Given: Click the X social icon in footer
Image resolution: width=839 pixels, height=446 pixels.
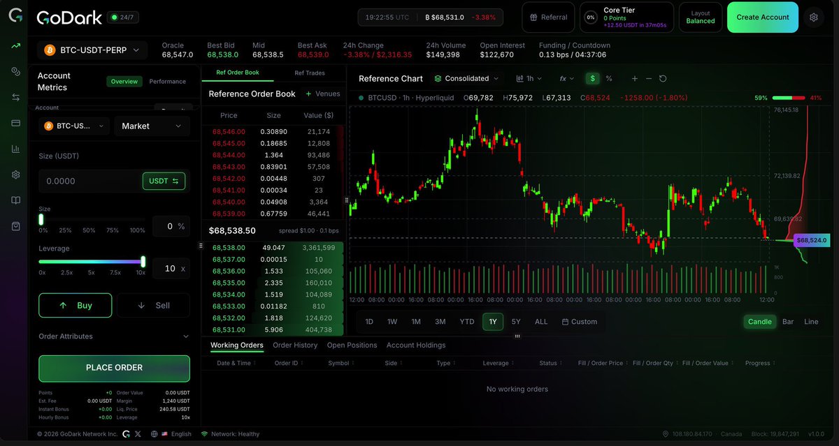Looking at the screenshot, I should click(139, 434).
